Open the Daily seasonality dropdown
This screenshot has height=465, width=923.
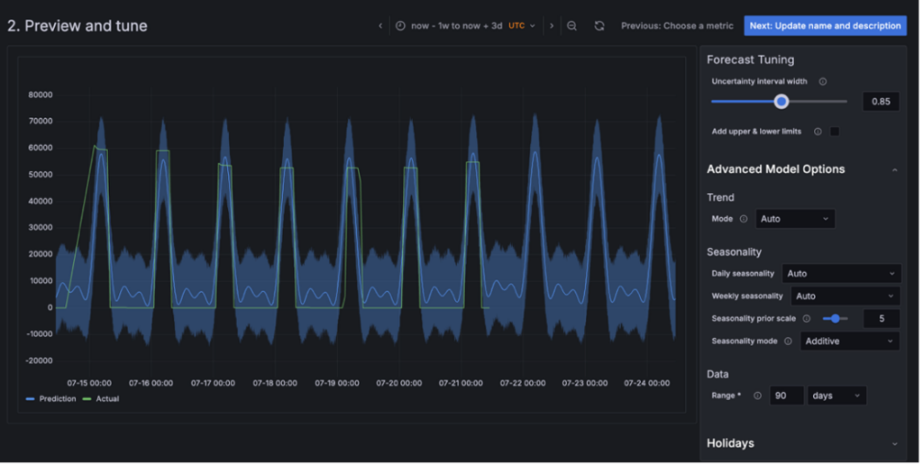tap(841, 274)
